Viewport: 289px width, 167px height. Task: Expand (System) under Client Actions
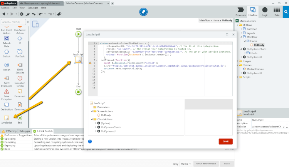coord(96,123)
